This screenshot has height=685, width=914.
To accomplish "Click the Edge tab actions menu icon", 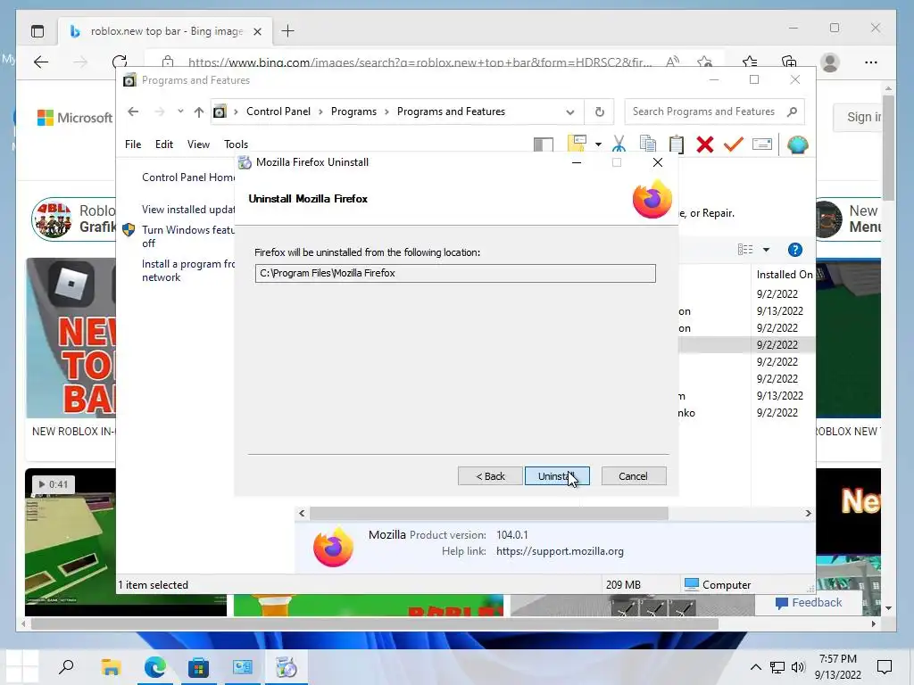I will pyautogui.click(x=37, y=31).
